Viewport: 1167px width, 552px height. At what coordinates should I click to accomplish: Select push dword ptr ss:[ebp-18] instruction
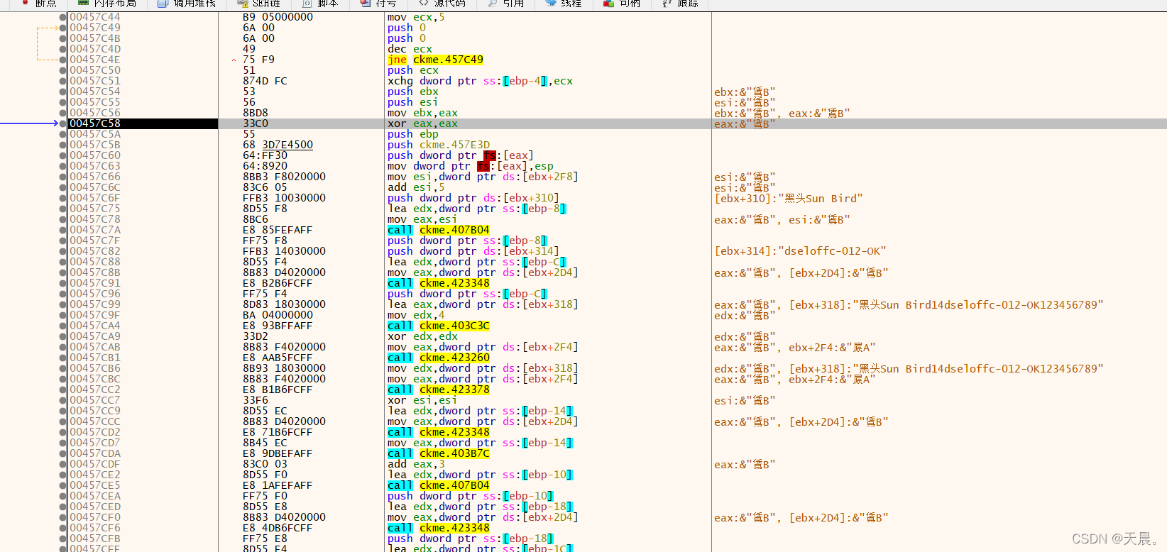click(470, 539)
